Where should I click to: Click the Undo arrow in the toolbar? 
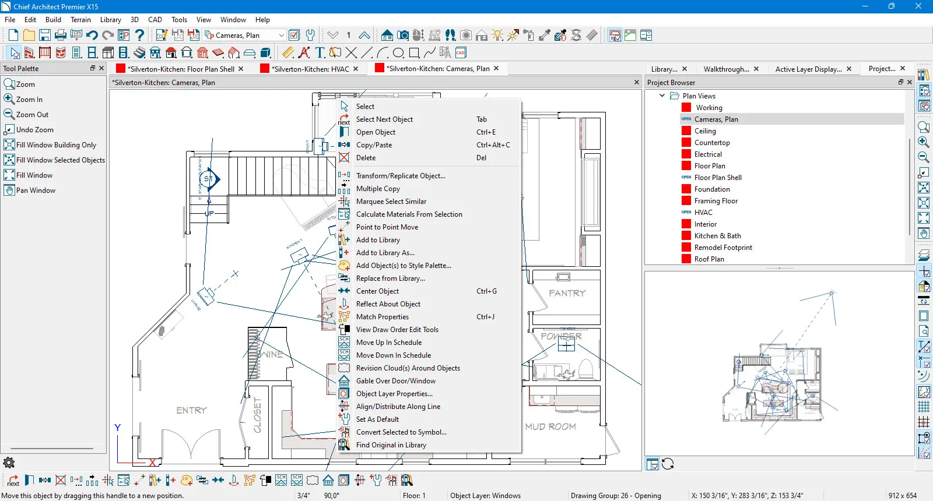(92, 36)
